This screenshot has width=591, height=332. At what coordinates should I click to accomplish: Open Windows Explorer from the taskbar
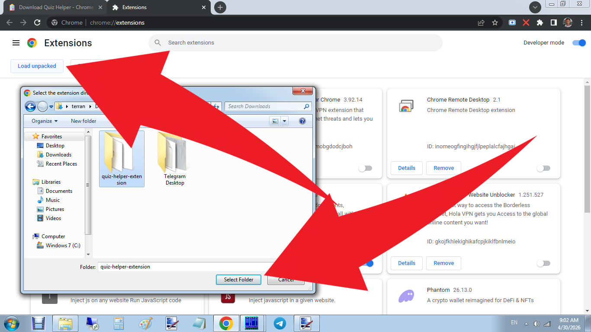(x=65, y=323)
